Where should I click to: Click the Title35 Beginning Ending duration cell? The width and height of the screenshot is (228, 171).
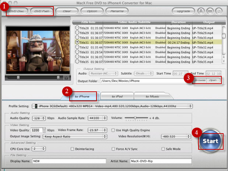tap(179, 62)
